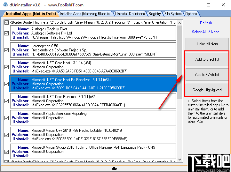This screenshot has height=172, width=231.
Task: Click the None link
Action: coord(215,32)
